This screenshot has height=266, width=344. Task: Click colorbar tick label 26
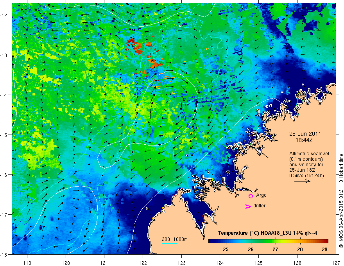pyautogui.click(x=251, y=250)
